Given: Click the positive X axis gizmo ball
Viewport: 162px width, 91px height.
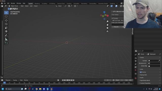Looking at the screenshot, I should pyautogui.click(x=108, y=16).
